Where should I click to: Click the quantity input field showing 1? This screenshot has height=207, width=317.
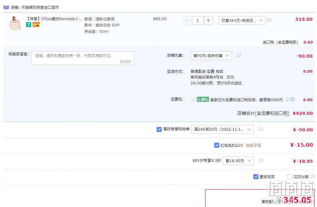[x=198, y=20]
